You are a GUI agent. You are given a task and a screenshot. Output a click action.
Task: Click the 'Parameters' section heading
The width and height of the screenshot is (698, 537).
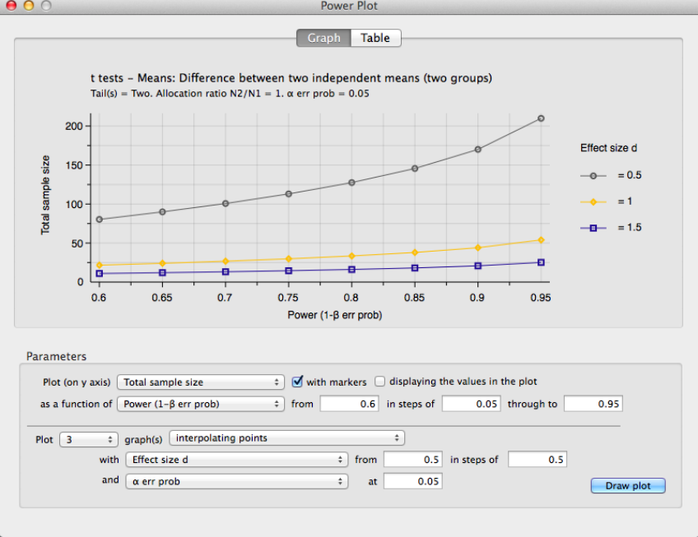57,356
